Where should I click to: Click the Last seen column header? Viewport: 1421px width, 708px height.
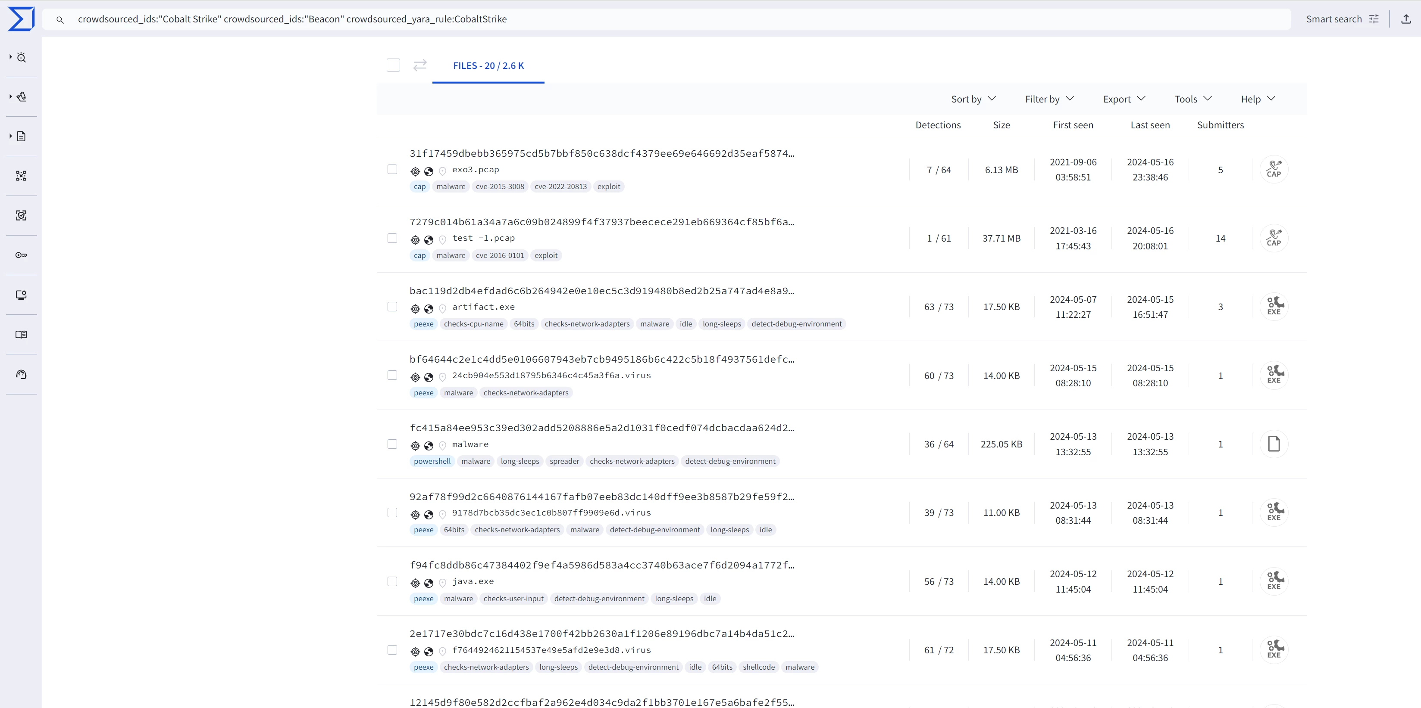[x=1150, y=125]
